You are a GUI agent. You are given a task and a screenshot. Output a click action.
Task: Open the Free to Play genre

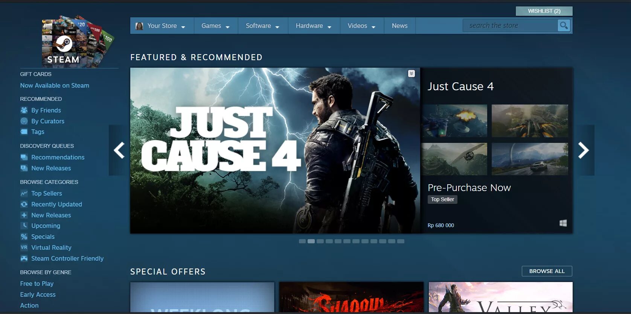[37, 284]
